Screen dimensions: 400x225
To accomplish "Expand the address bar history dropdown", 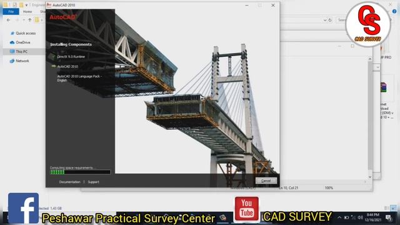I will 325,20.
